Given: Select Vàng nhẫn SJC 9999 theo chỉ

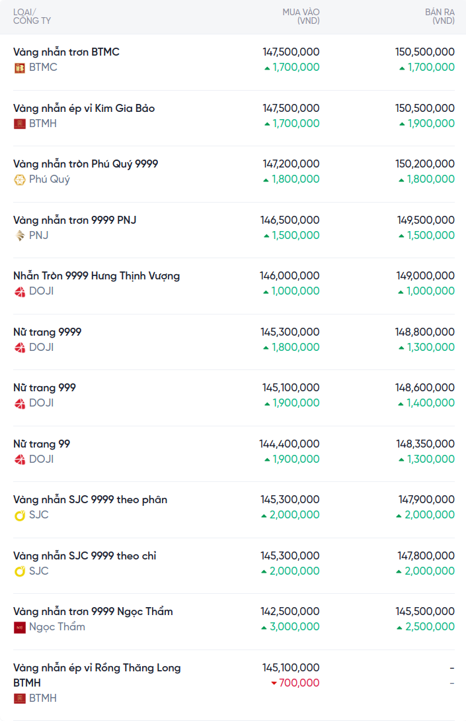Looking at the screenshot, I should pyautogui.click(x=85, y=555).
